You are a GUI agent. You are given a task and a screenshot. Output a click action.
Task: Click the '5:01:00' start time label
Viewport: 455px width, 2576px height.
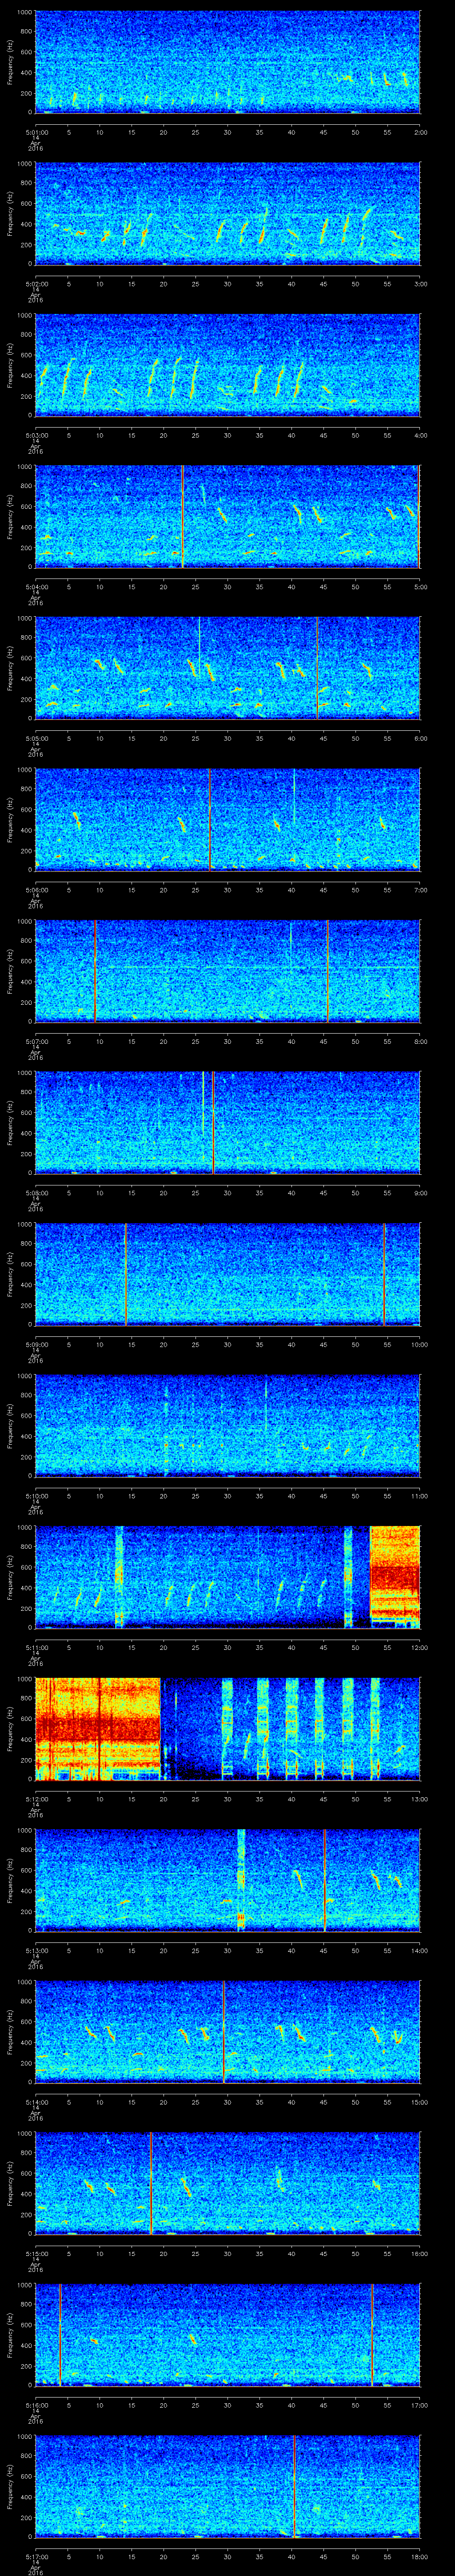tap(36, 131)
